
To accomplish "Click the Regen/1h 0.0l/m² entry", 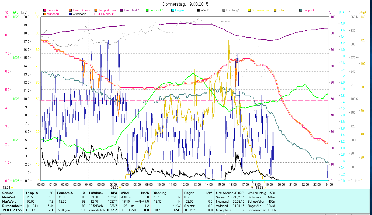I will pos(262,206).
